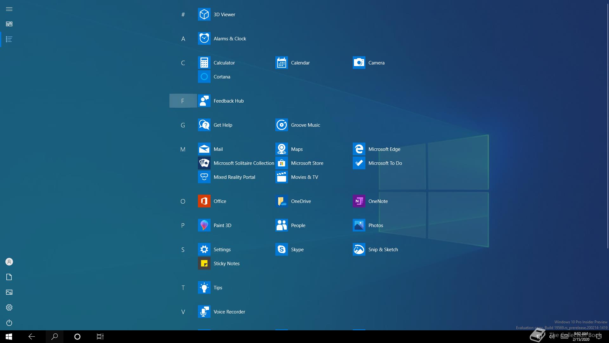Switch to Pinned tiles view
Screen dimensions: 609x343
(9, 24)
